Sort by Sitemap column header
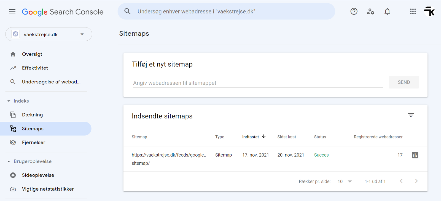441x201 pixels. point(139,137)
